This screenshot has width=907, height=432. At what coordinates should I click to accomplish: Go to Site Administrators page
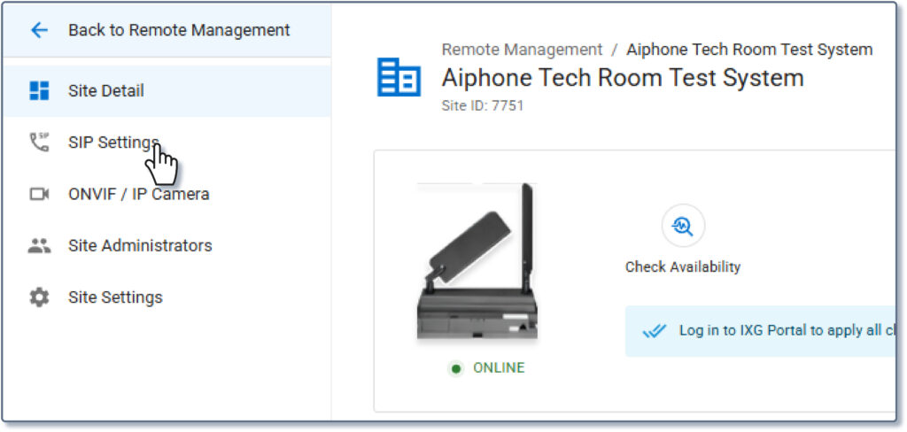pos(140,245)
